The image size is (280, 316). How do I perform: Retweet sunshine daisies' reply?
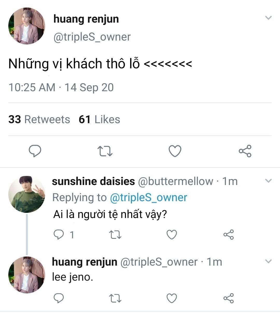115,235
